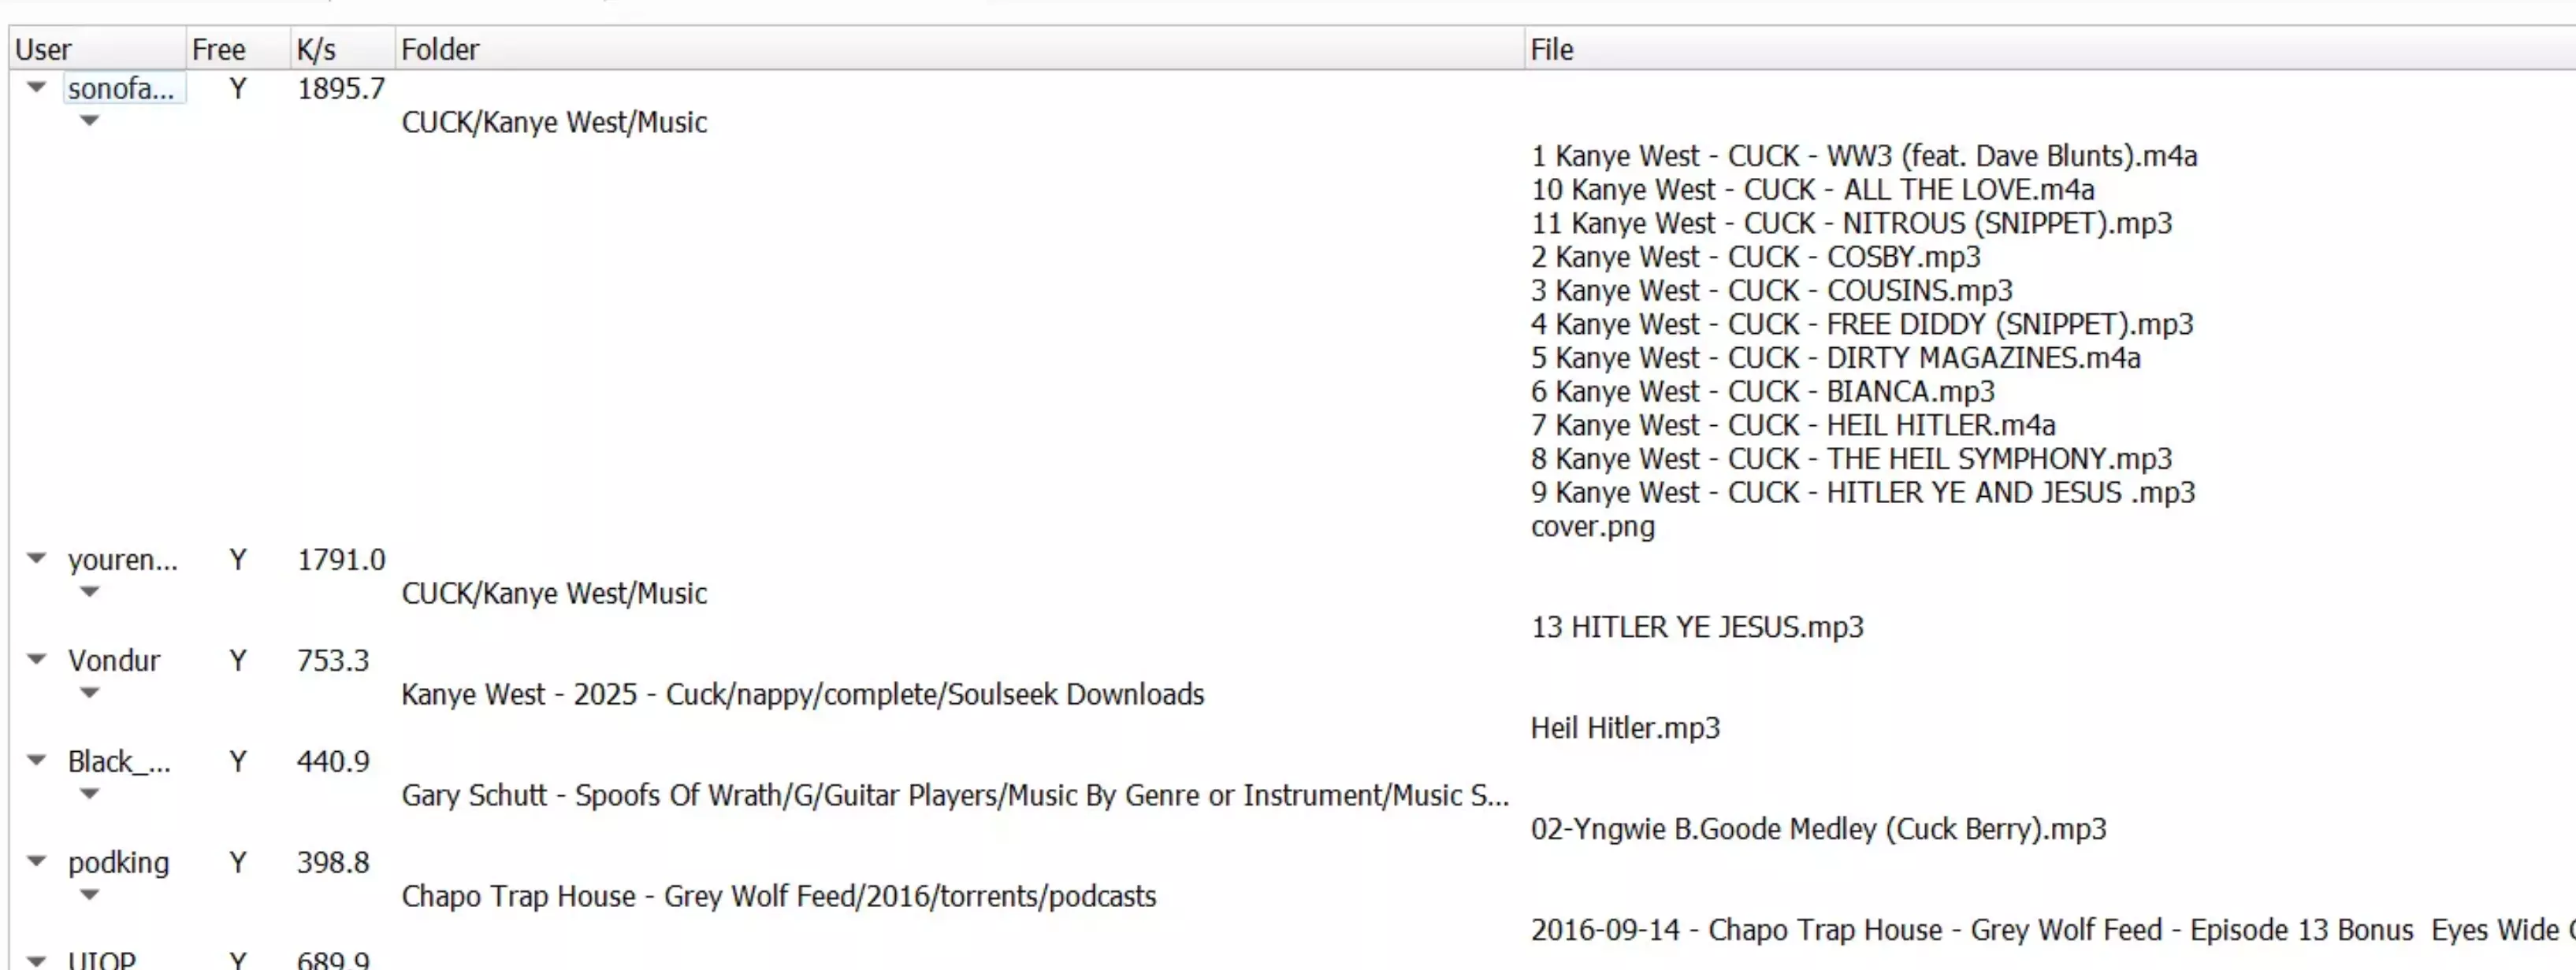Select the username Vondur
Screen dimensions: 2576x970
pos(114,661)
